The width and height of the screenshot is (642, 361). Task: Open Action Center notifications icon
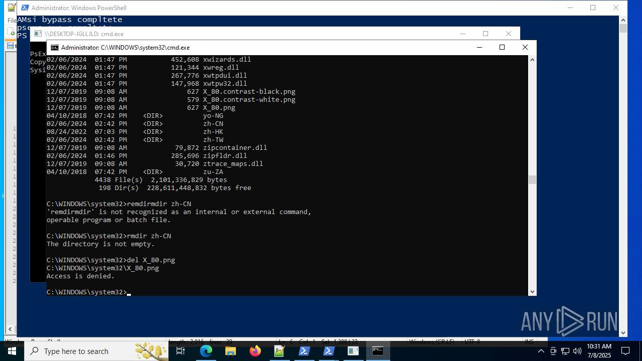[625, 351]
